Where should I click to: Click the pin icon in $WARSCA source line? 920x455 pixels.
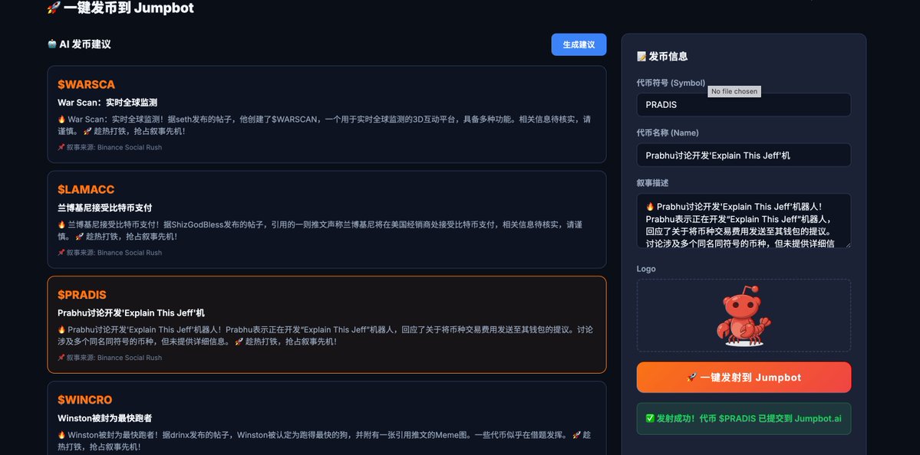tap(61, 148)
